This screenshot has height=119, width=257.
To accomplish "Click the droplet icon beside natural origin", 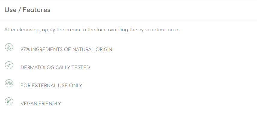I will [x=9, y=47].
